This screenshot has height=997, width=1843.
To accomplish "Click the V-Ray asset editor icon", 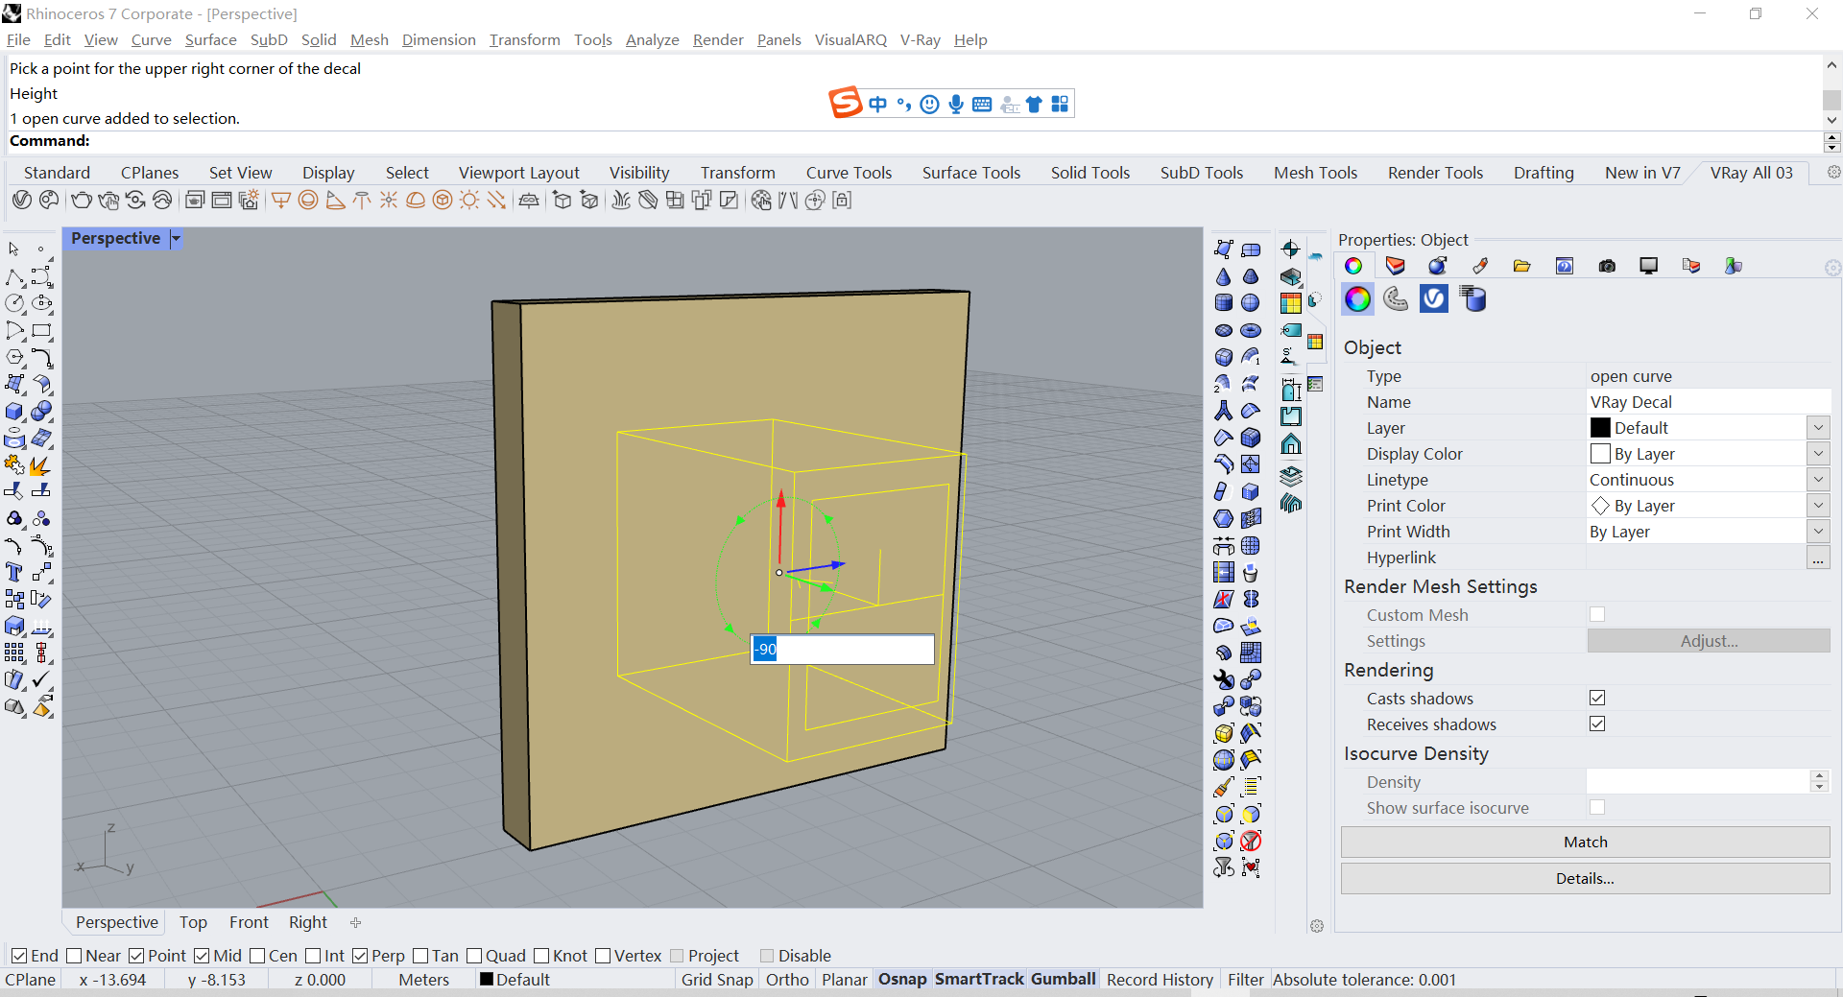I will pos(22,201).
